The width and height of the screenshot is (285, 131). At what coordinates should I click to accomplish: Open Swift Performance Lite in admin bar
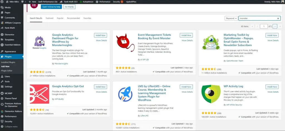point(48,2)
